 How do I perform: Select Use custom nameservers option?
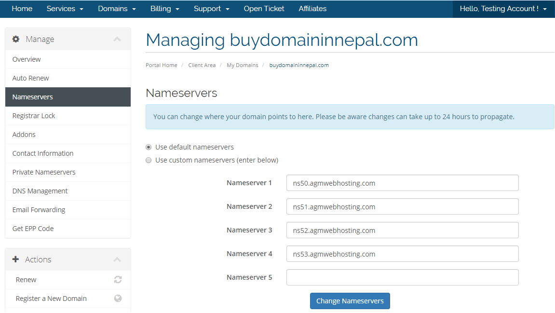(x=149, y=160)
